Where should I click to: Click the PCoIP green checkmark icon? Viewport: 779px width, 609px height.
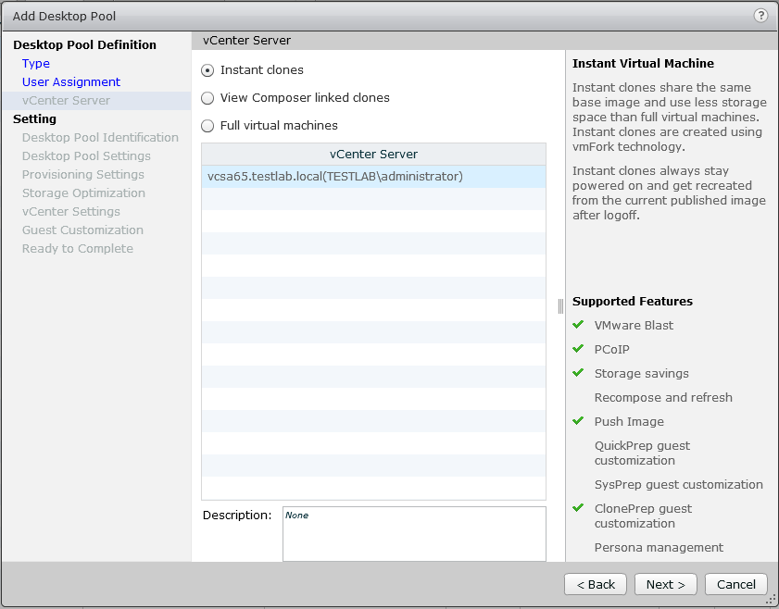pyautogui.click(x=578, y=349)
